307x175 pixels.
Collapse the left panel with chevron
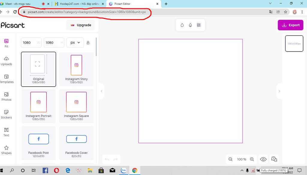click(101, 91)
